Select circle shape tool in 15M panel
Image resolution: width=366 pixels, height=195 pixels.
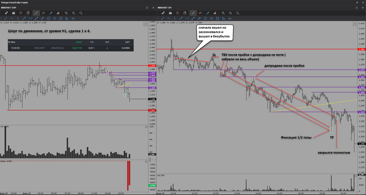tap(49, 18)
